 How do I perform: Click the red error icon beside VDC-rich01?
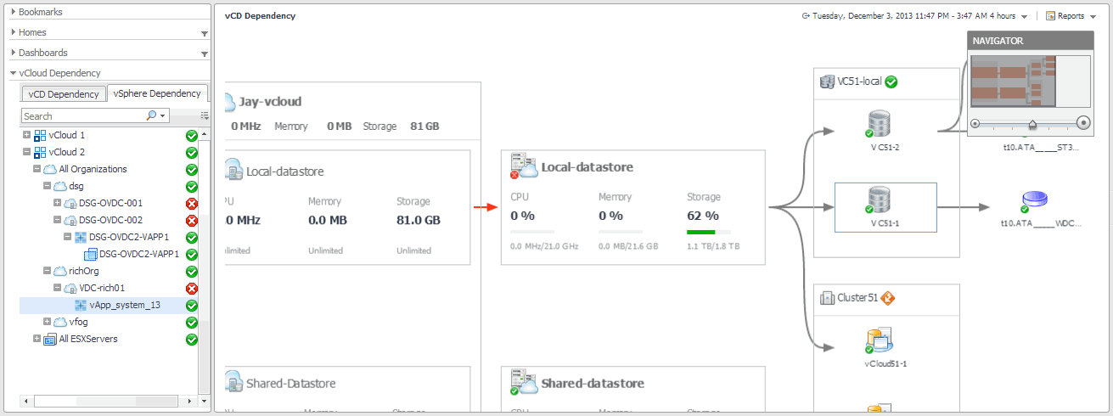(192, 288)
